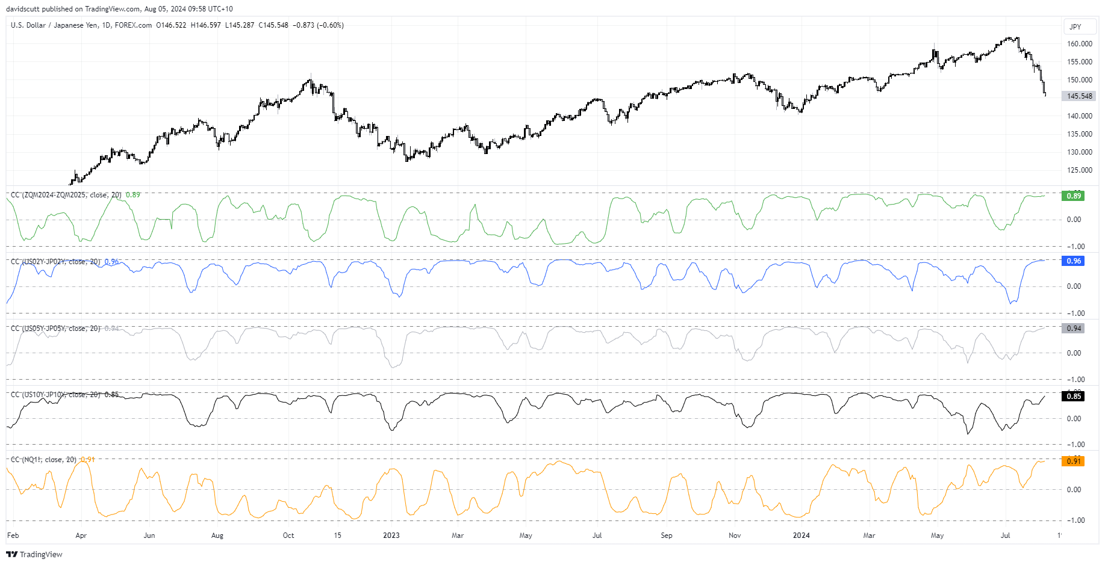The width and height of the screenshot is (1105, 565).
Task: Click the orange 0.91 value badge
Action: point(1074,461)
